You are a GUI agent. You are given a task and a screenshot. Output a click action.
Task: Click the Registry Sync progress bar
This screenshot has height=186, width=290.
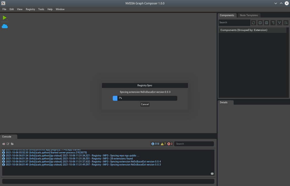(145, 98)
